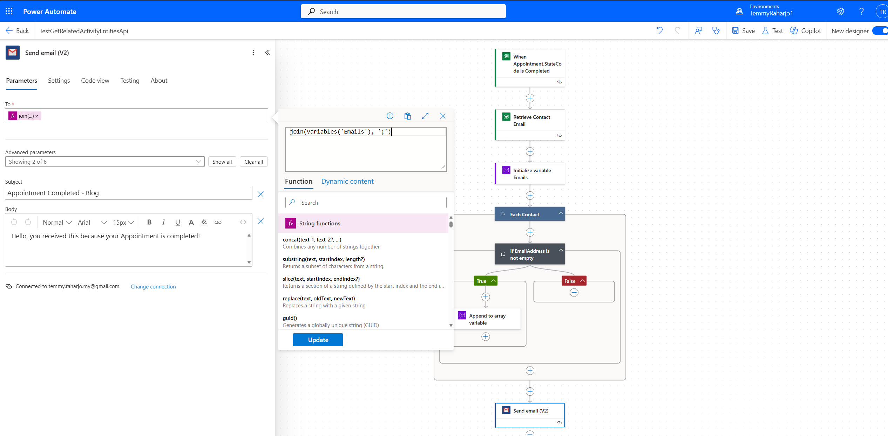Open Copilot from toolbar
Viewport: 888px width, 436px height.
pos(805,30)
